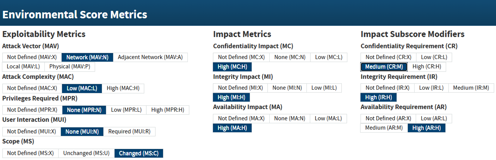Select Physical (MAV:P) option
Image resolution: width=496 pixels, height=160 pixels.
click(x=70, y=67)
